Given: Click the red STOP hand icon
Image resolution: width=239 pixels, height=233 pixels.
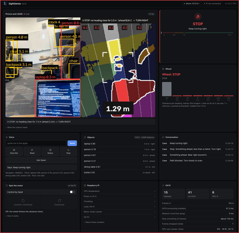Looking at the screenshot, I should [x=198, y=17].
